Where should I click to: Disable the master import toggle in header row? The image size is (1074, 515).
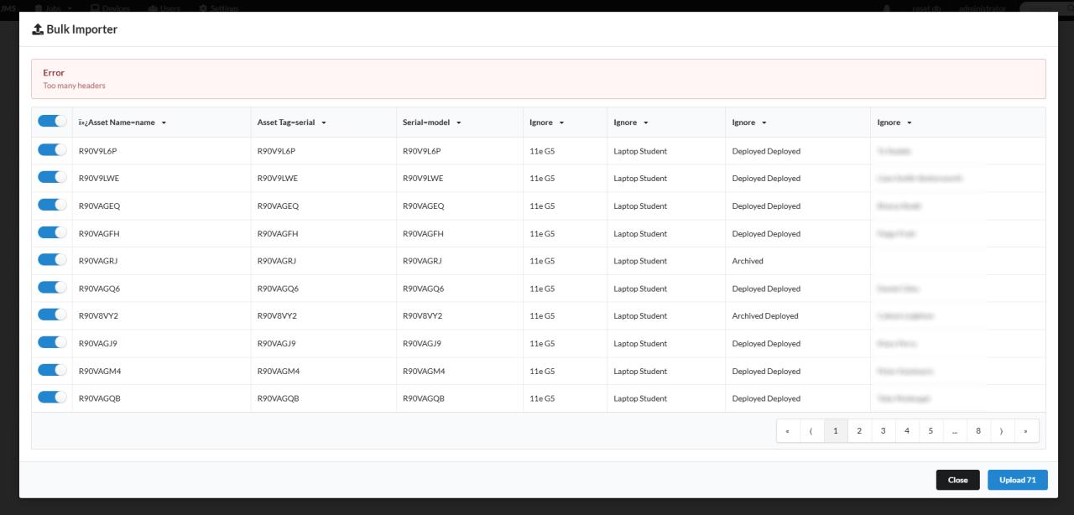51,120
